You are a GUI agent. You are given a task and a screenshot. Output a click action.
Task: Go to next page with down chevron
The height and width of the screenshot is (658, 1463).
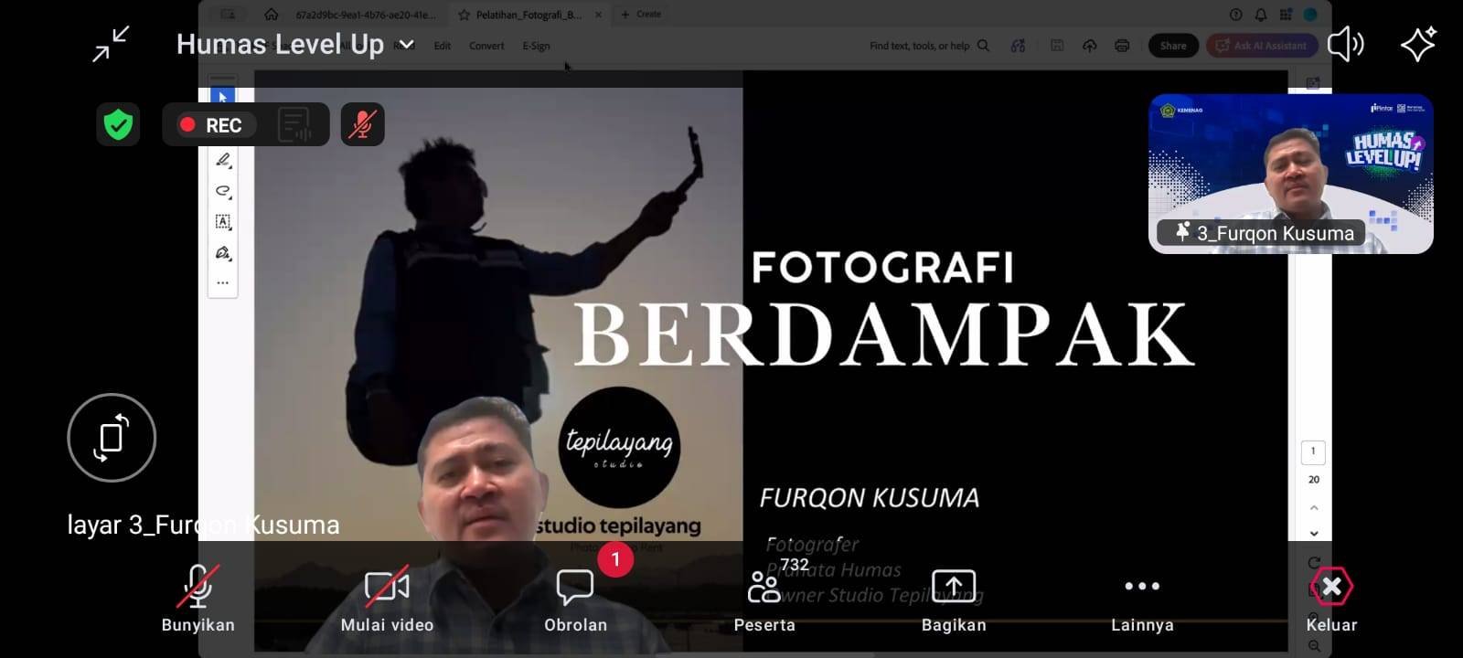pyautogui.click(x=1314, y=534)
